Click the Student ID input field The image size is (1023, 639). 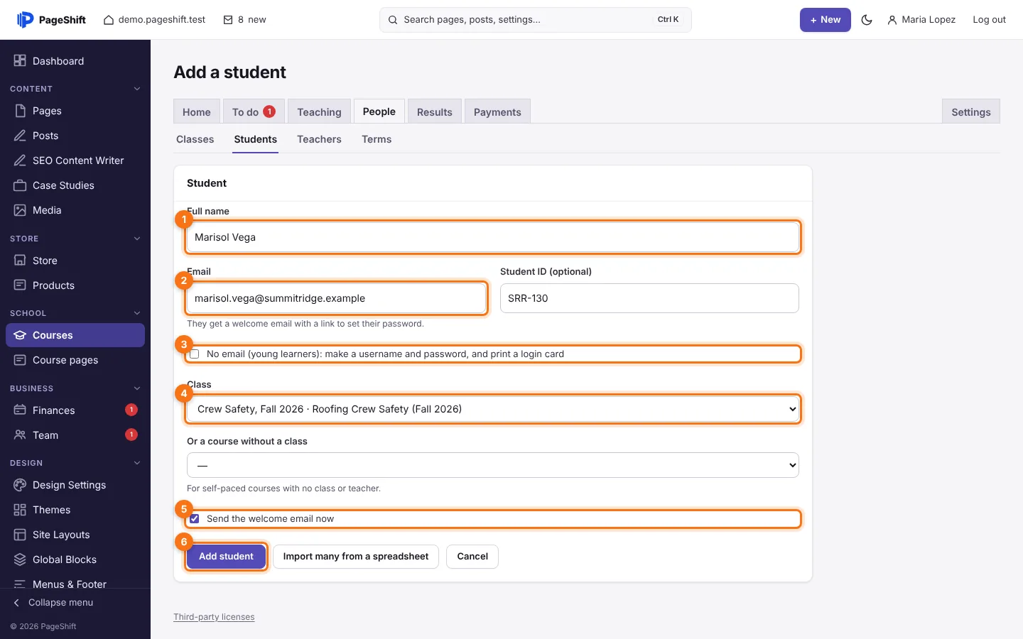click(x=649, y=298)
